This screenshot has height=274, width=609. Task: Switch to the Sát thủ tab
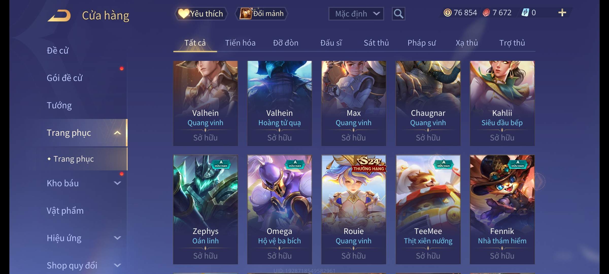pyautogui.click(x=376, y=43)
